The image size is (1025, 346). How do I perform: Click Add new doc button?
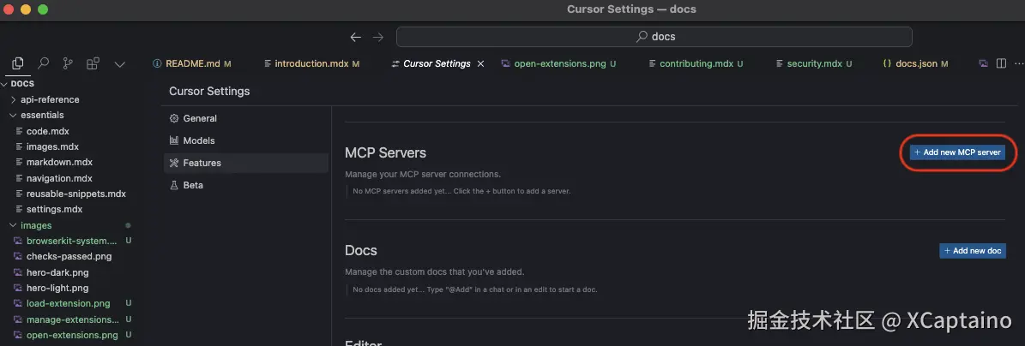pos(973,251)
